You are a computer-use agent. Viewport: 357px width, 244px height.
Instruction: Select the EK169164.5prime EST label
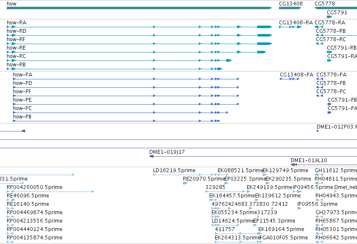click(x=281, y=229)
